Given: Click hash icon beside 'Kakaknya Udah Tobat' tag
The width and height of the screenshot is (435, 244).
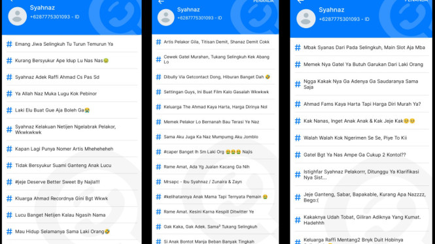Looking at the screenshot, I should pos(298,220).
